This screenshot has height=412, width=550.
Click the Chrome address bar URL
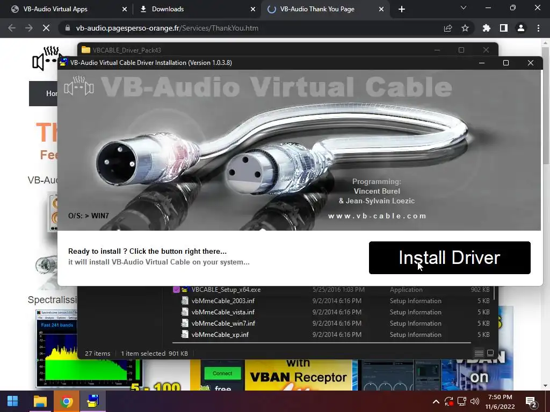(x=167, y=28)
